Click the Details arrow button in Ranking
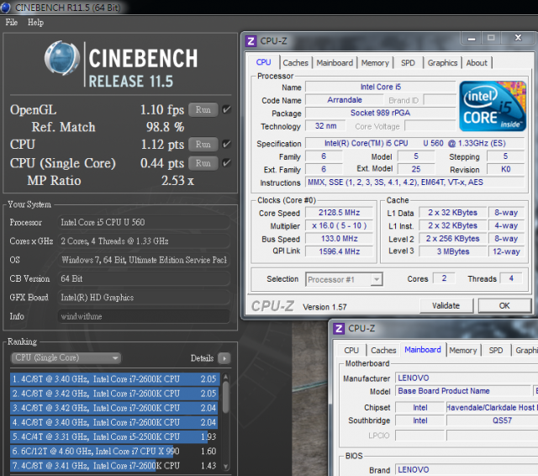The width and height of the screenshot is (538, 476). 224,358
